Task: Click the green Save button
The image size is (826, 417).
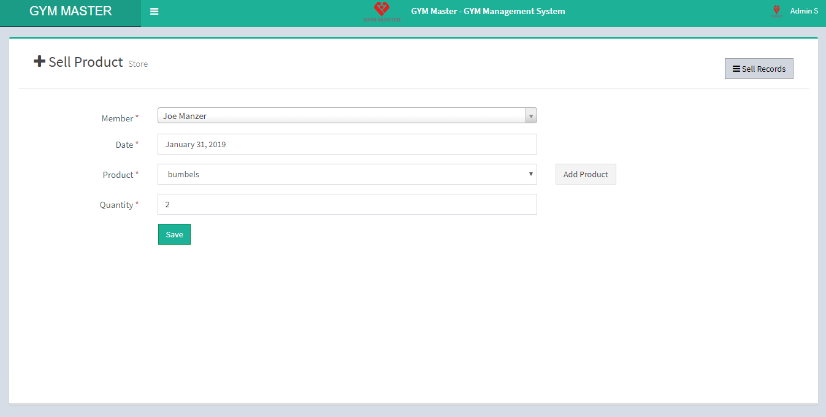Action: tap(174, 234)
